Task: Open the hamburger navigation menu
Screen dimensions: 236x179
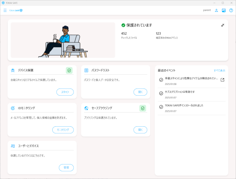Action: [x=5, y=10]
